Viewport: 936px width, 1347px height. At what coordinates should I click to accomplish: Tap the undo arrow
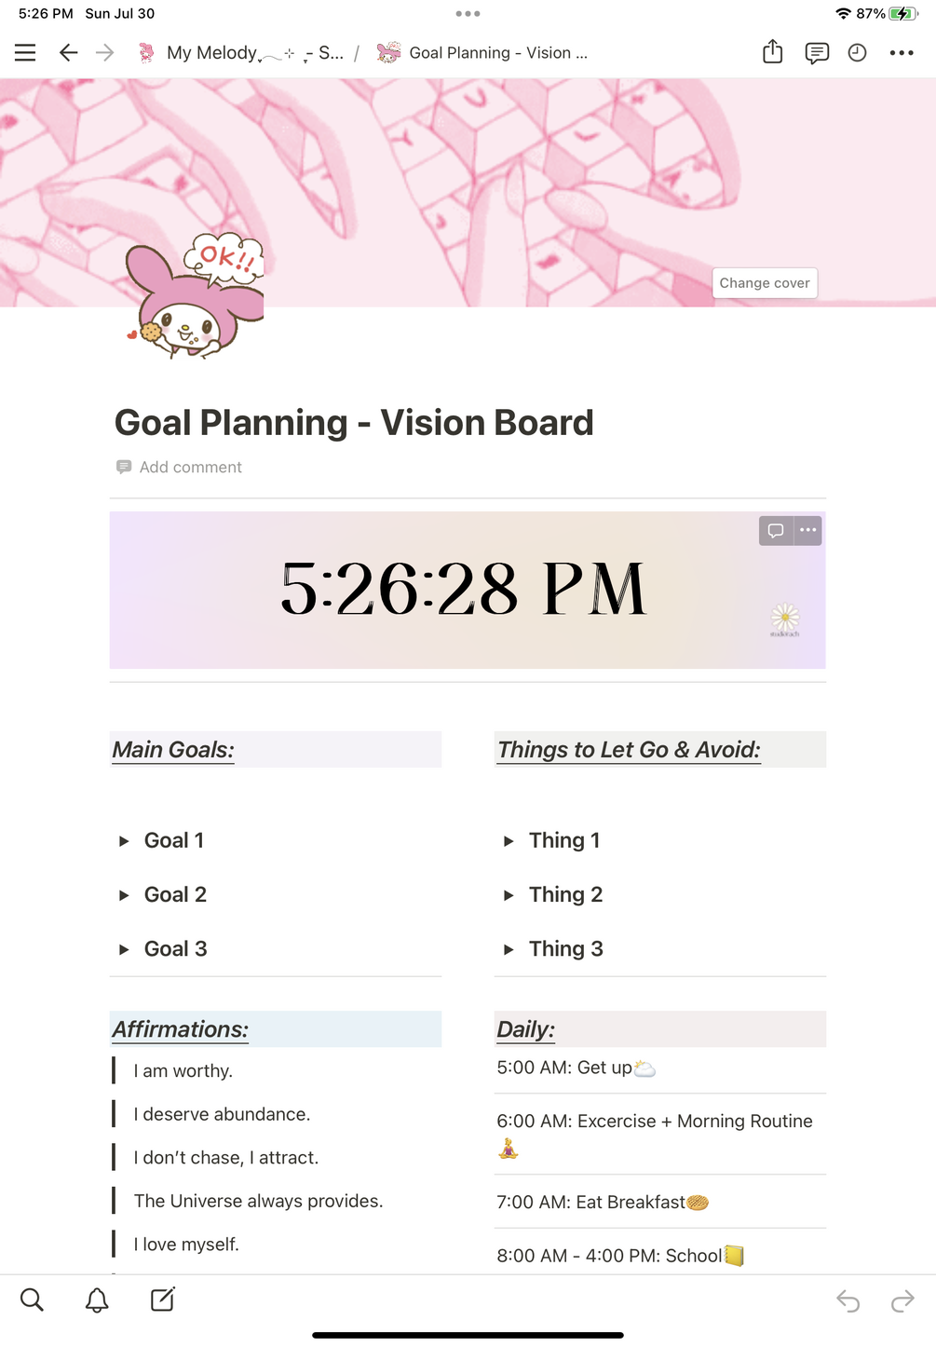click(x=848, y=1300)
